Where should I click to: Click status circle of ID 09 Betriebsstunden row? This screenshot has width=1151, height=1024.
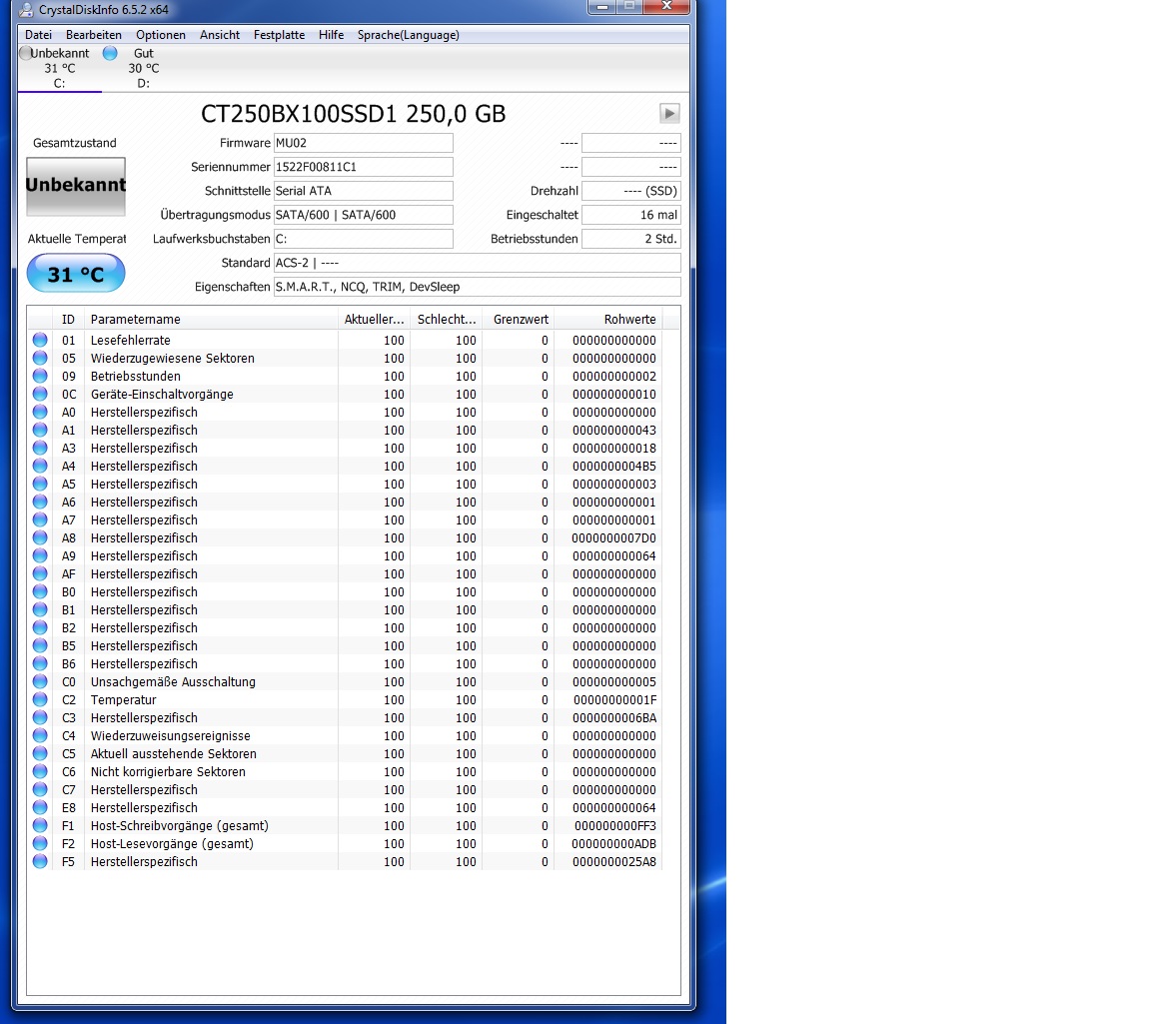(40, 376)
